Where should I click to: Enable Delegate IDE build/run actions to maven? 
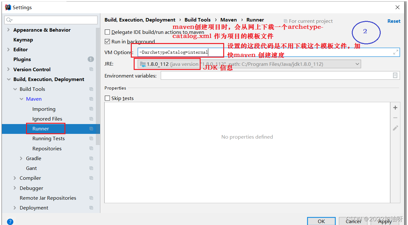[x=107, y=32]
